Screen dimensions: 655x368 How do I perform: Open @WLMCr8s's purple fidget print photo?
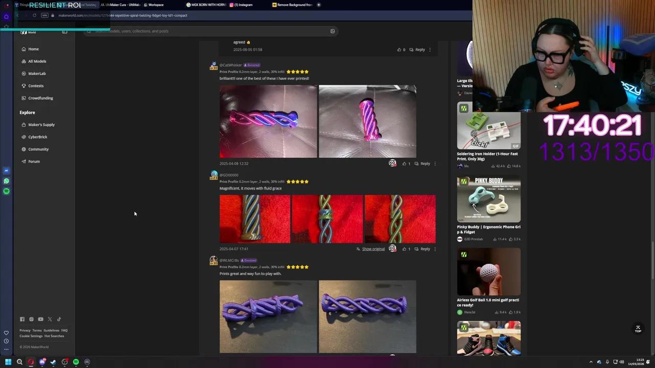(268, 316)
